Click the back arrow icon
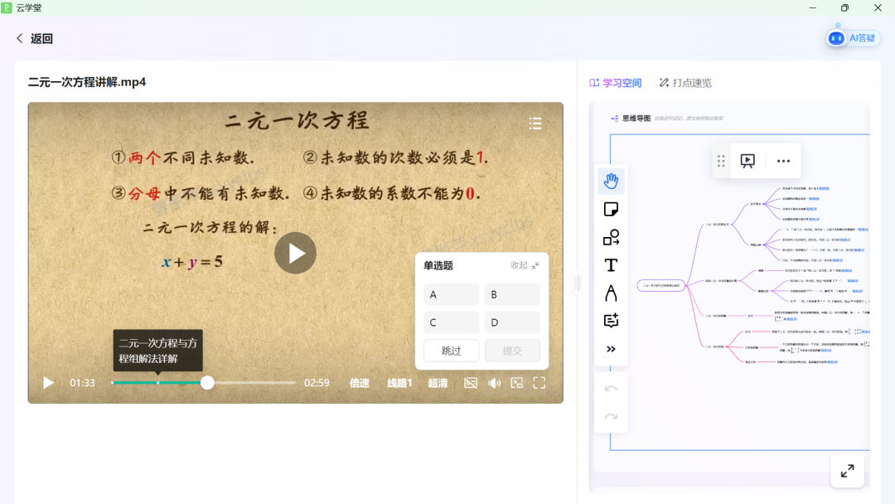The height and width of the screenshot is (504, 895). coord(19,38)
